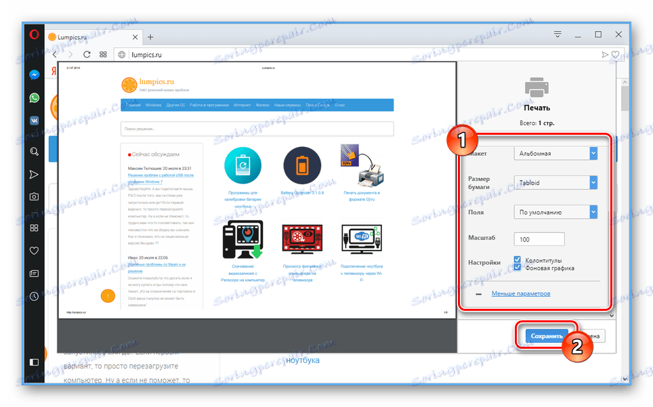Open bookmarks heart in sidebar

34,251
